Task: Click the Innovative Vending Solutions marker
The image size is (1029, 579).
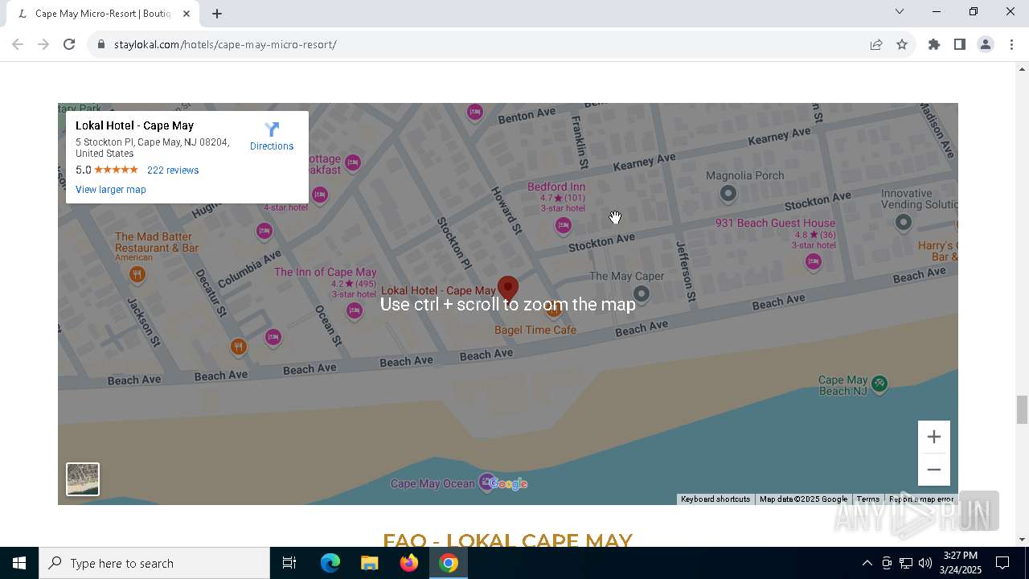Action: click(x=904, y=222)
